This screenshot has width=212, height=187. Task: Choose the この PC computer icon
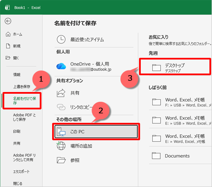(61, 132)
